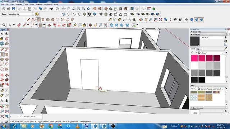Switch to the Wireframe face style
Screen dimensions: 230x129
[75, 14]
